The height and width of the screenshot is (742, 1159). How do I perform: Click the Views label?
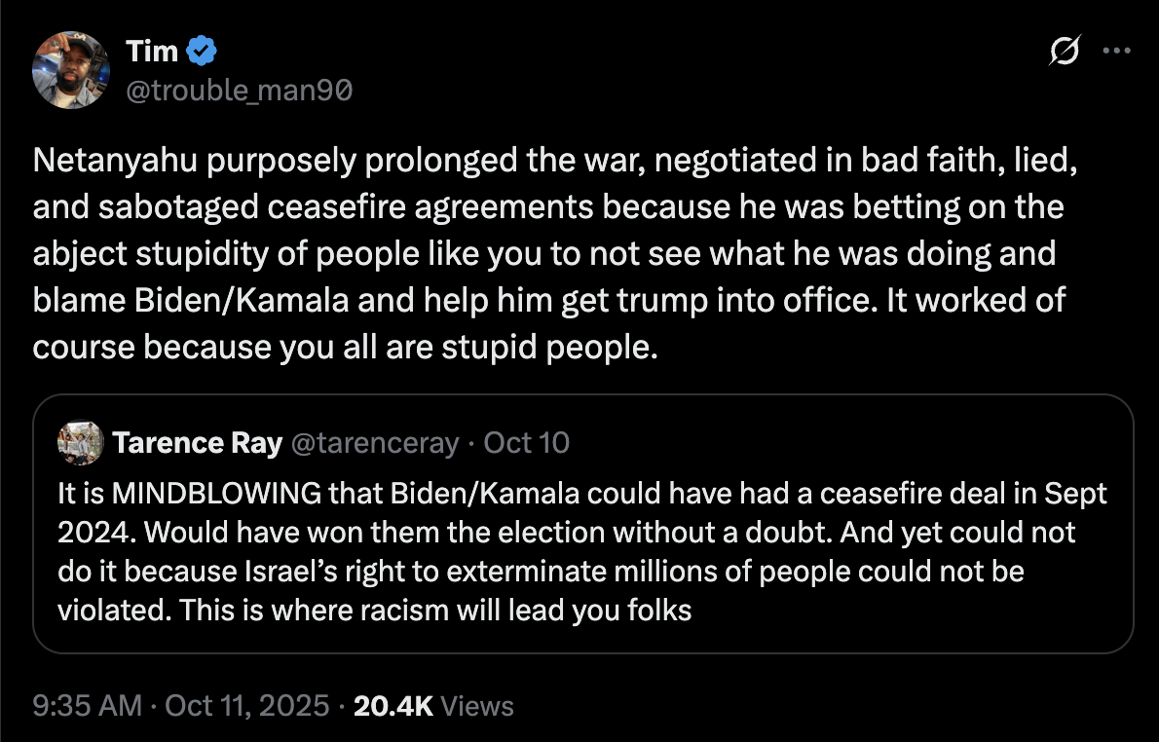click(x=477, y=706)
